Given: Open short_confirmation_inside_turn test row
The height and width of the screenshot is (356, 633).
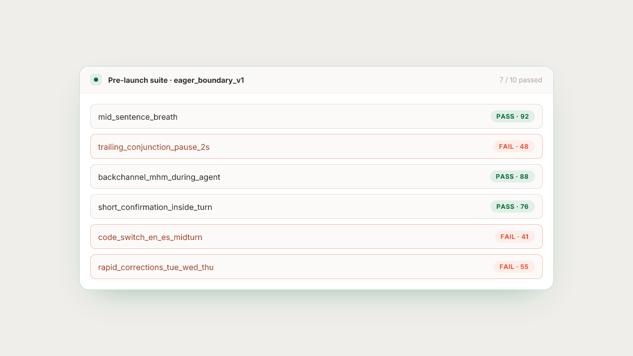Looking at the screenshot, I should (316, 207).
